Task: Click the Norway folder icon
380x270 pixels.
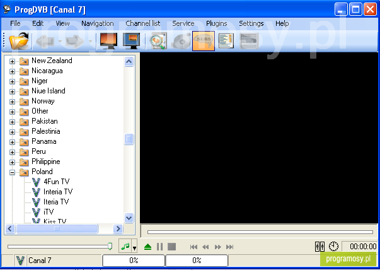Action: [24, 102]
